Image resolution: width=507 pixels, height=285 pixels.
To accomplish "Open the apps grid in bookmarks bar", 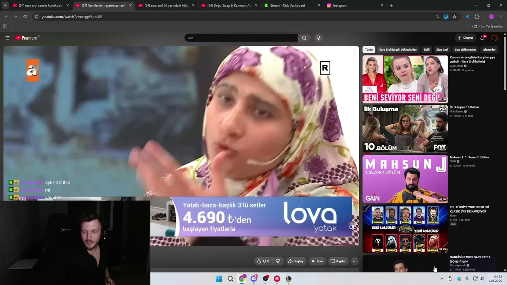I will click(5, 27).
